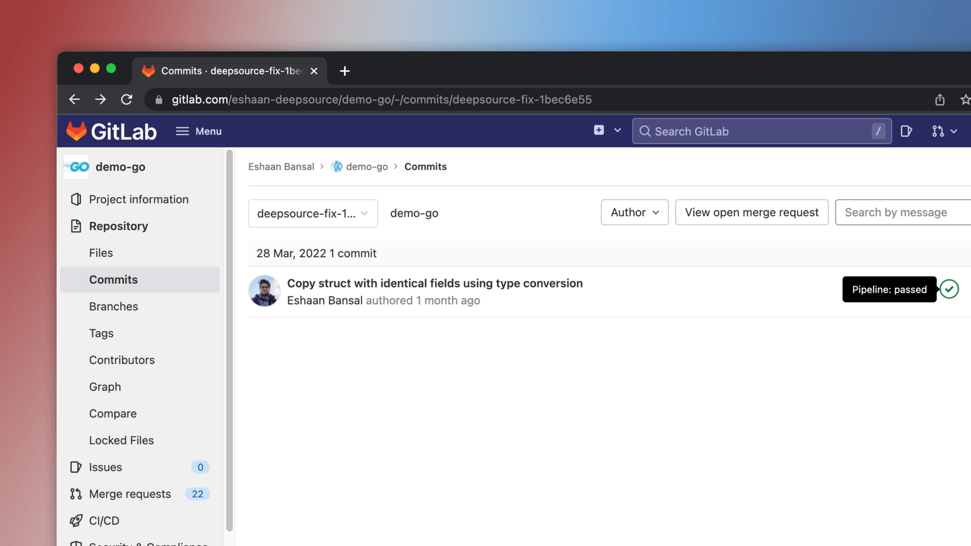Click the create new plus icon

599,130
